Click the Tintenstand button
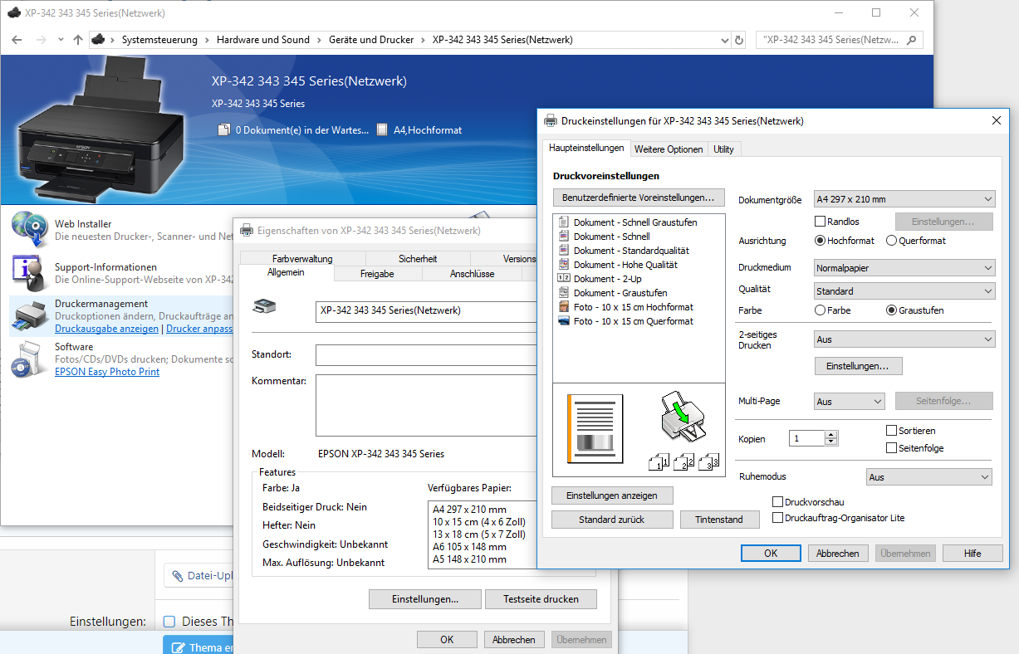Screen dimensions: 1019x654 pyautogui.click(x=720, y=520)
